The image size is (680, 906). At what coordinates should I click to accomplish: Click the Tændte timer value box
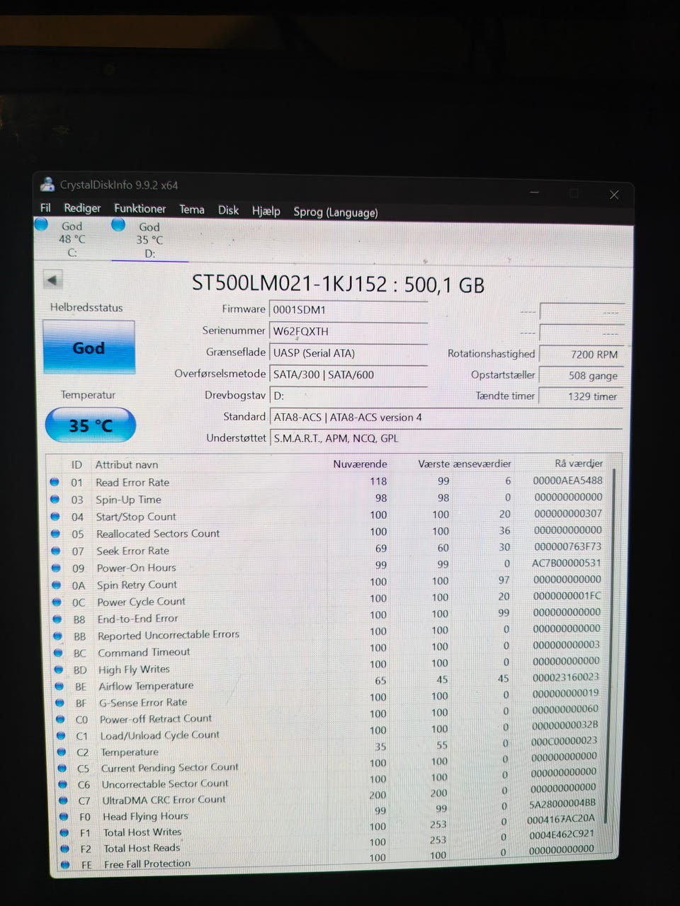click(x=582, y=396)
